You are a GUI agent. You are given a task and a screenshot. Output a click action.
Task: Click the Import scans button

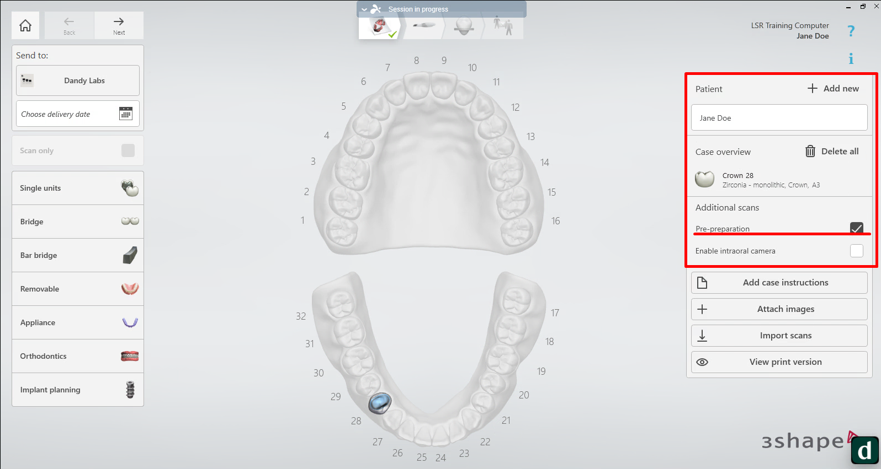click(779, 336)
